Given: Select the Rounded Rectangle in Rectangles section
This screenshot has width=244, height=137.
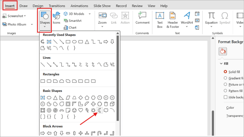Looking at the screenshot, I should point(49,81).
